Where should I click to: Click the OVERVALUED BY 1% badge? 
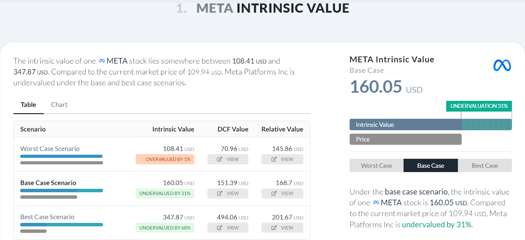(165, 159)
